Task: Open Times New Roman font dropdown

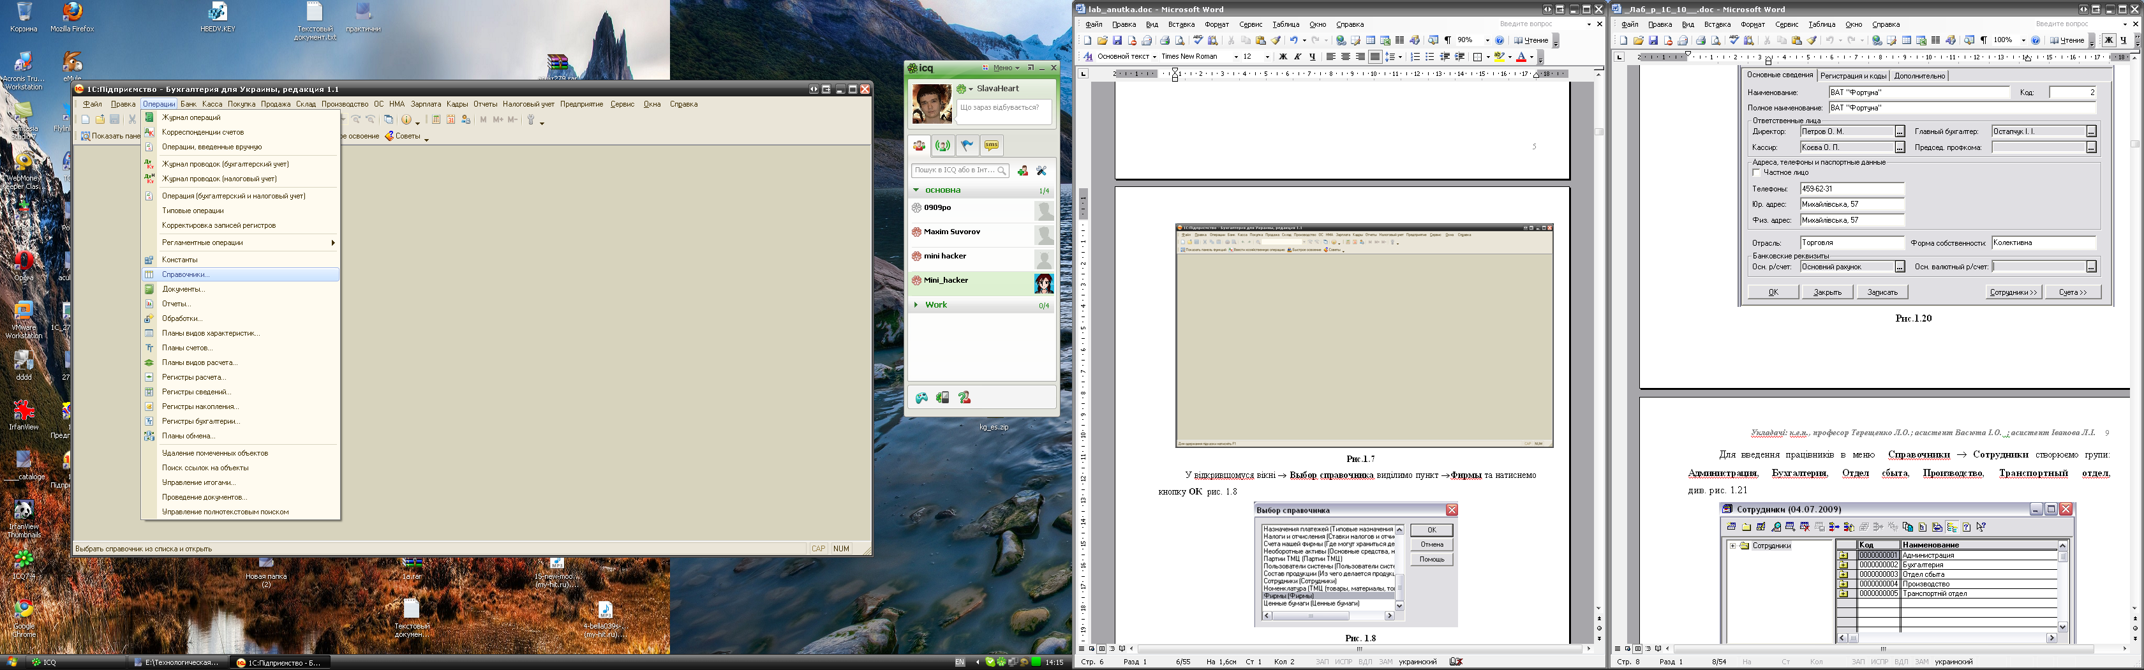Action: point(1236,57)
